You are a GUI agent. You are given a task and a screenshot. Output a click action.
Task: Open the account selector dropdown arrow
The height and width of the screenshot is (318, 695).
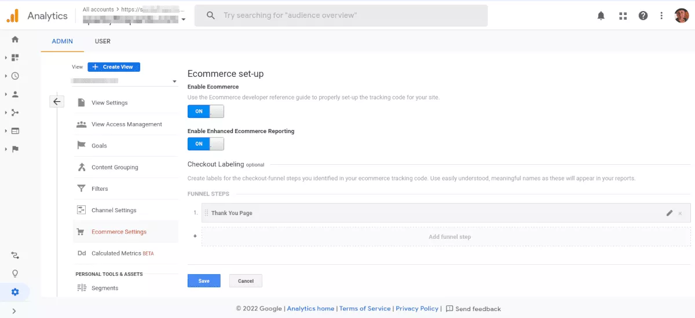184,19
